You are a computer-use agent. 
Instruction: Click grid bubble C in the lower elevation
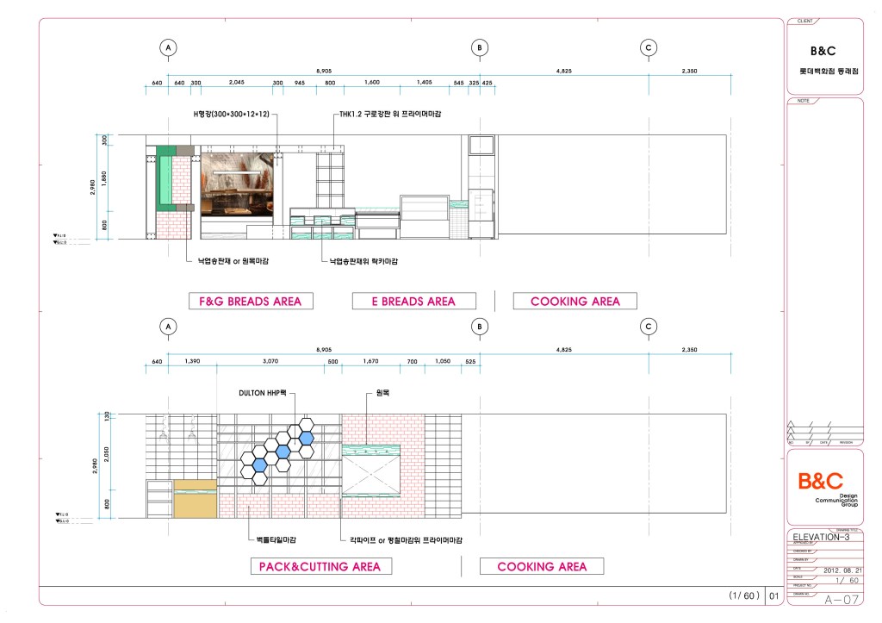[x=649, y=327]
